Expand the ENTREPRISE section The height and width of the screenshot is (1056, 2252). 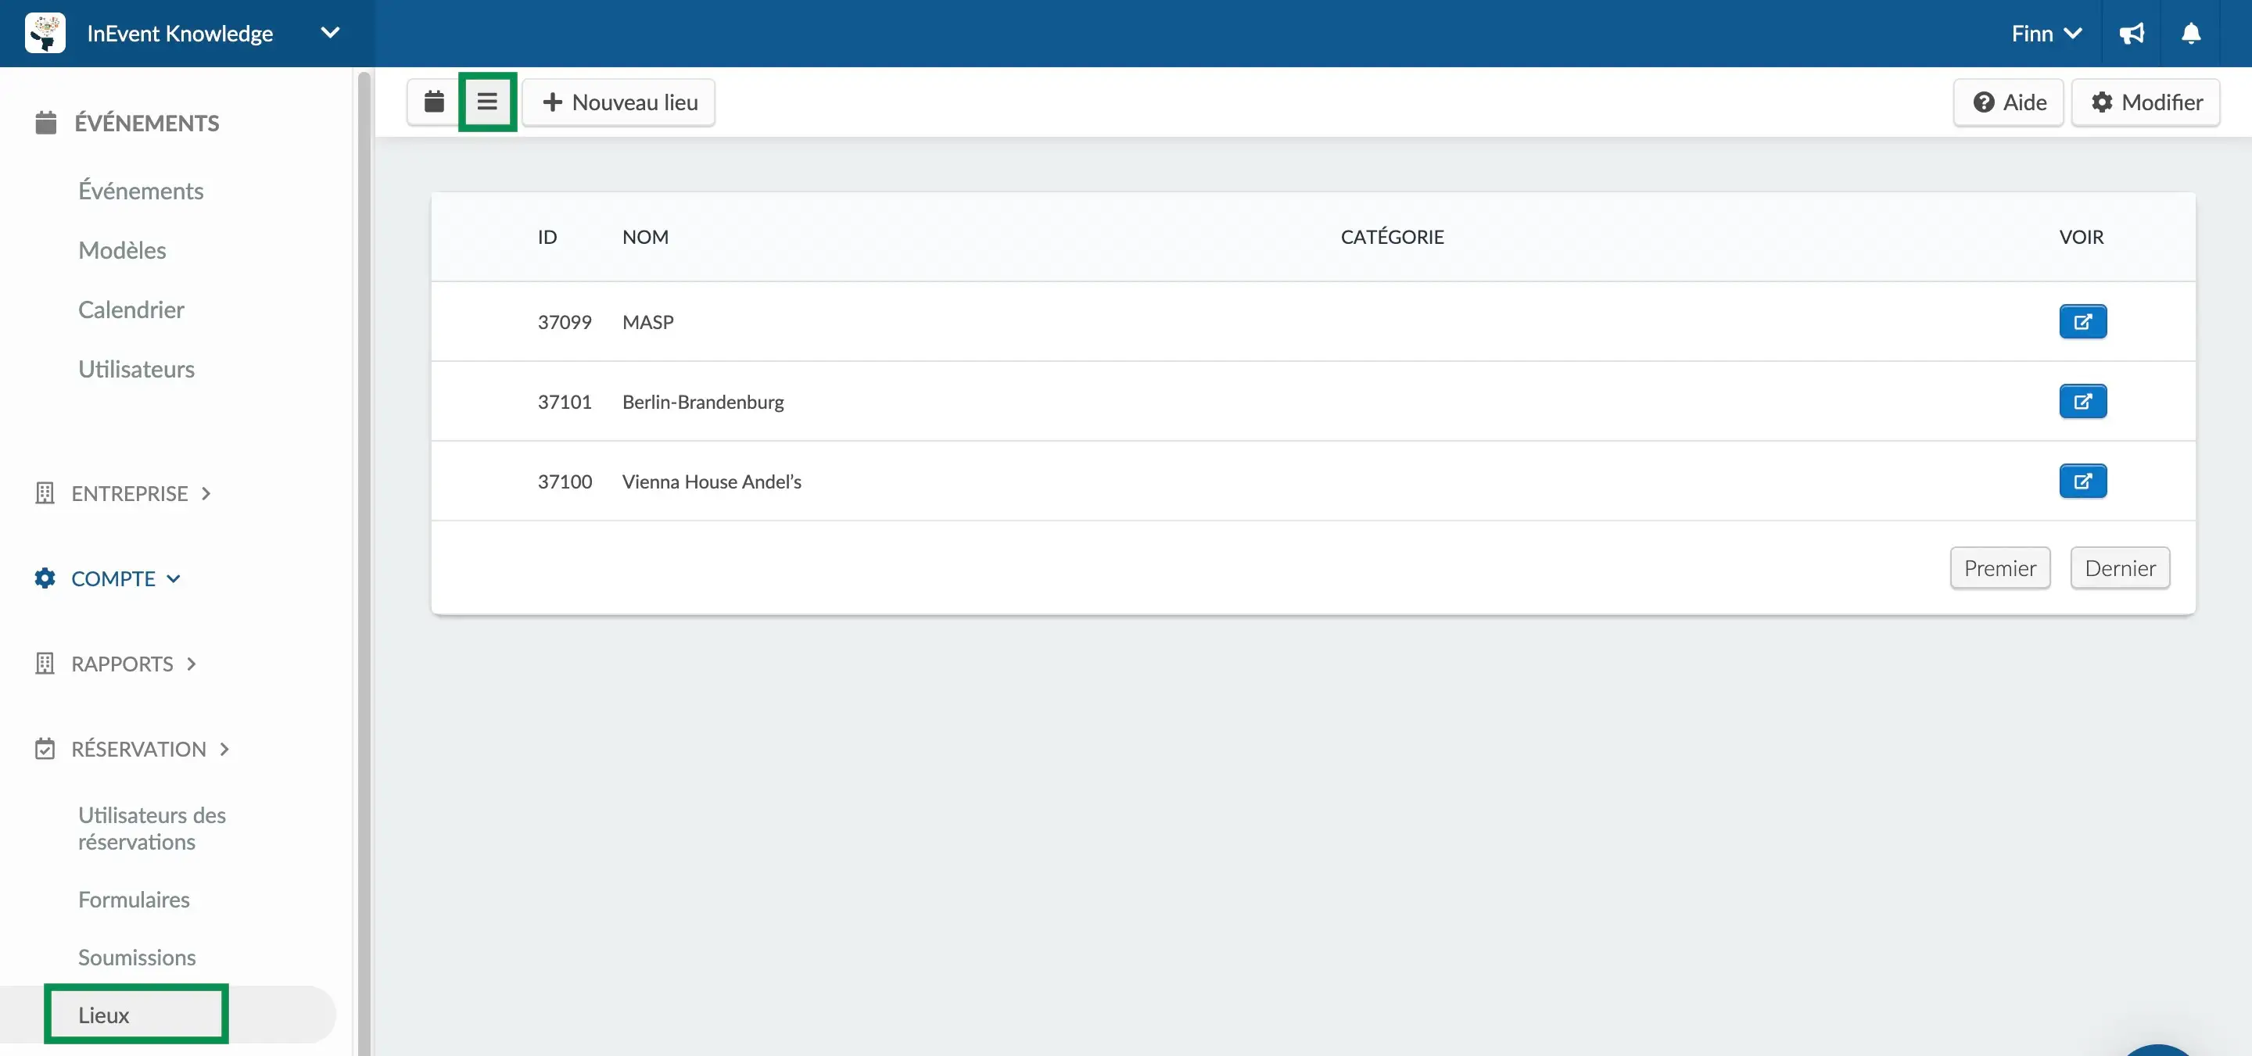pos(123,494)
